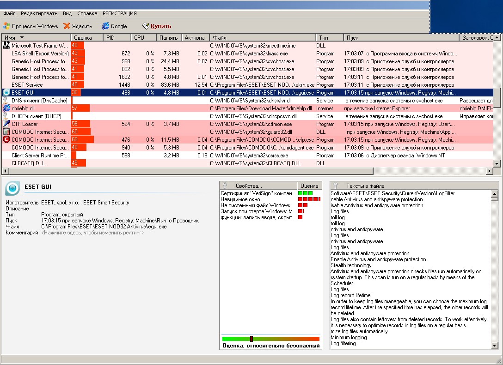Click process list horizontal scroll left arrow
Screen dimensions: 503x365
coord(5,171)
